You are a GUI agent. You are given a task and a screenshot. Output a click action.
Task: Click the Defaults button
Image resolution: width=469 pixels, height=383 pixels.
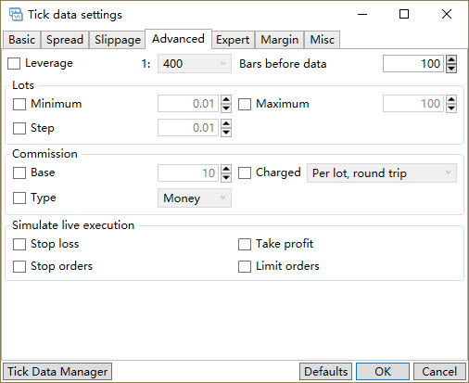click(325, 372)
